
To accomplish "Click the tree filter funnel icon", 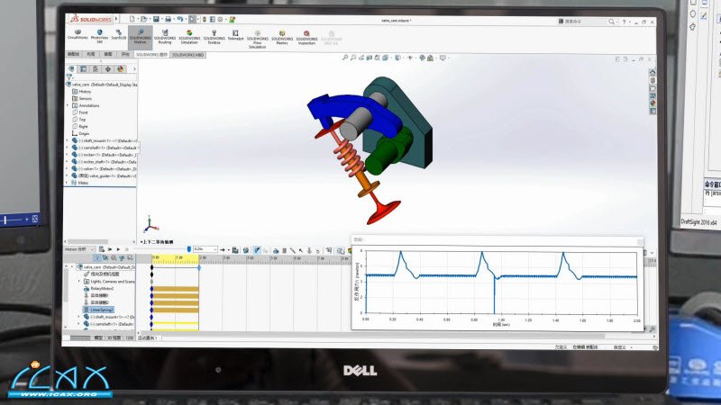I will pyautogui.click(x=69, y=77).
